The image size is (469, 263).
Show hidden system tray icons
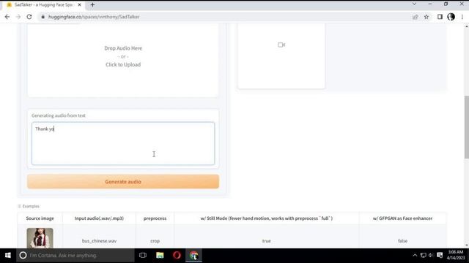click(415, 256)
